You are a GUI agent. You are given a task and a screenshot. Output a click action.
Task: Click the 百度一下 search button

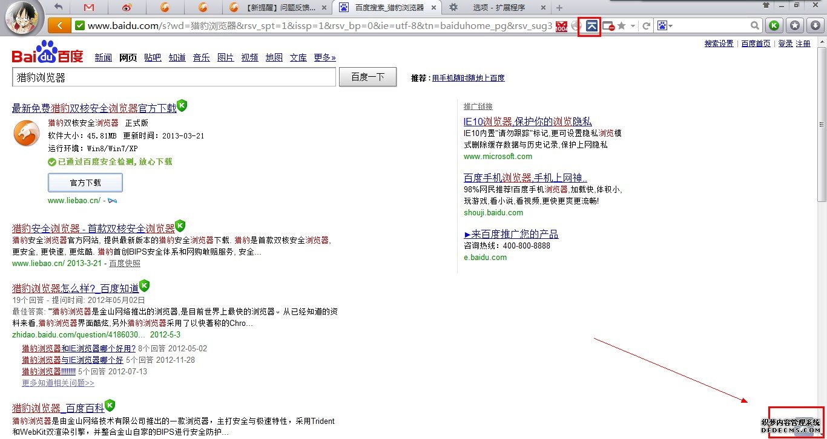(x=368, y=77)
